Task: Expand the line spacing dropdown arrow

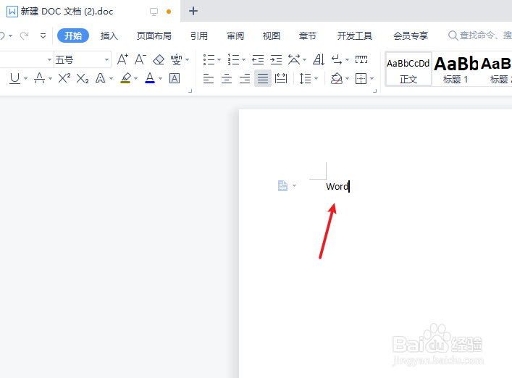Action: pos(316,79)
